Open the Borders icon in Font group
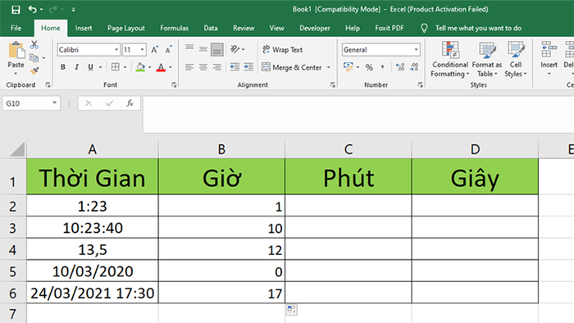 [x=116, y=67]
